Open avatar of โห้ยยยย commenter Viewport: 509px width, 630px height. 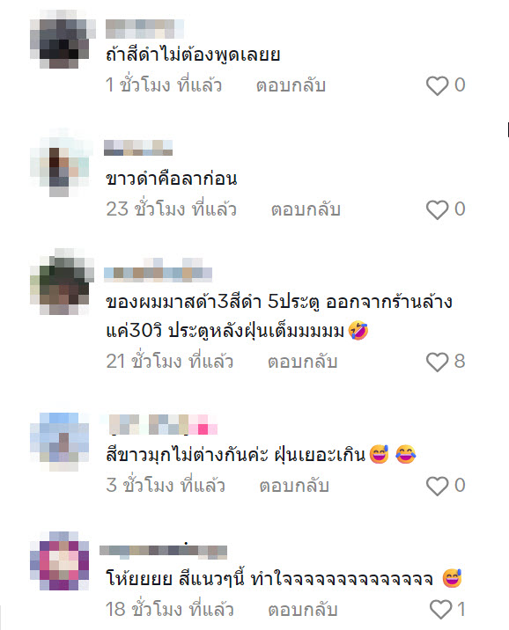point(60,560)
